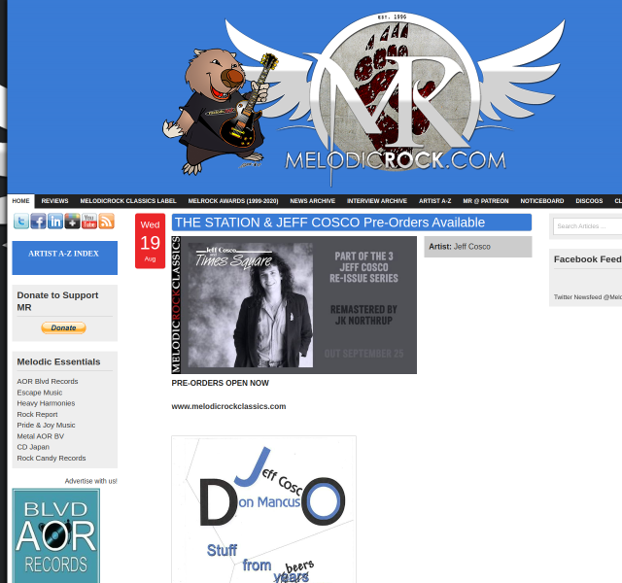Open the Rock Candy Records link
This screenshot has height=583, width=622.
52,458
